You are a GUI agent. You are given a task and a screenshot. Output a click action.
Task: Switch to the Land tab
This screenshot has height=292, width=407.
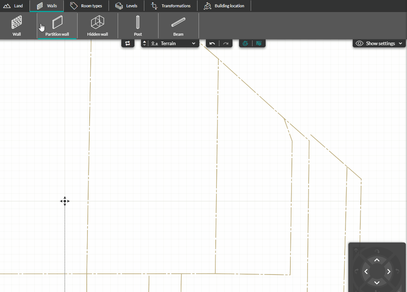click(14, 5)
